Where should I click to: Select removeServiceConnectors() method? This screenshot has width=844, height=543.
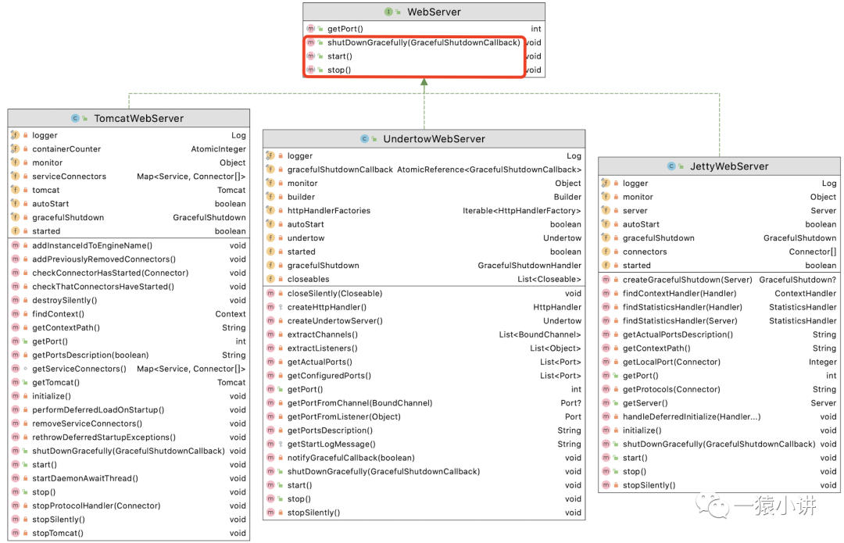(129, 423)
